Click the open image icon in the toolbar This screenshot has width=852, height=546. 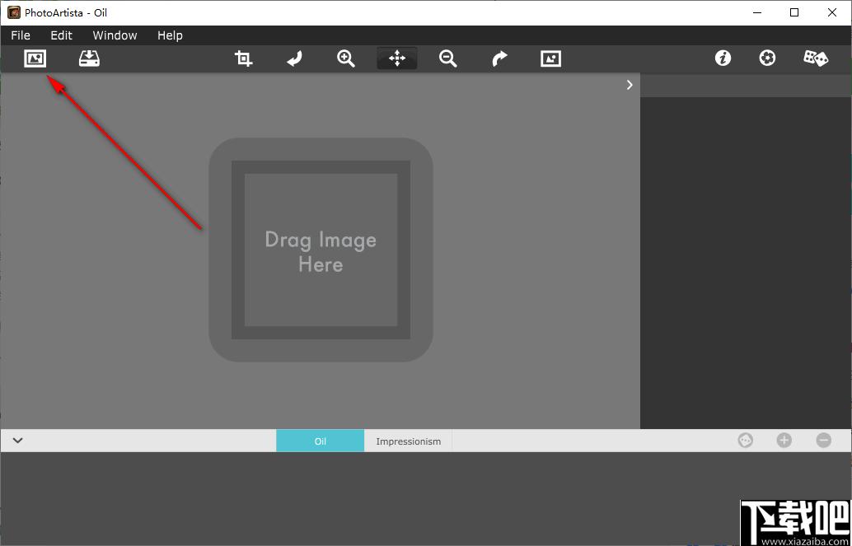35,58
